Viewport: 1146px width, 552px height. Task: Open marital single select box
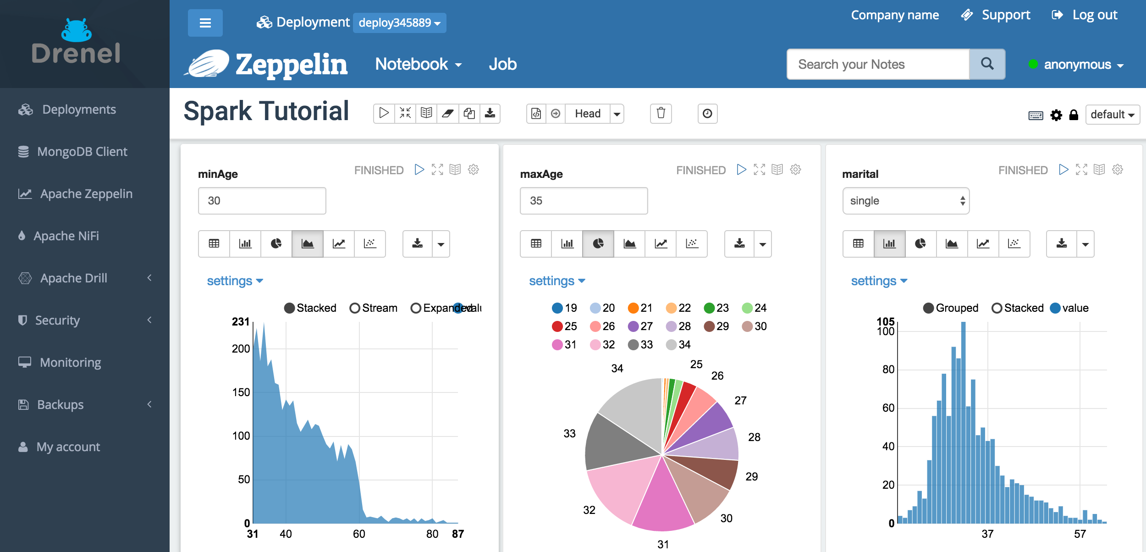tap(906, 201)
